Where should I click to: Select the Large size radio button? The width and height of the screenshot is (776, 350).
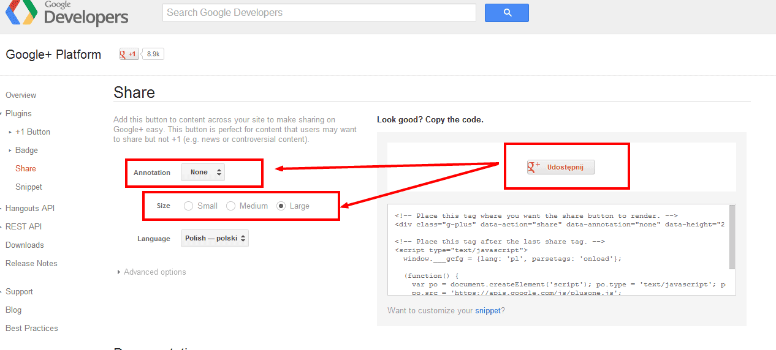tap(281, 206)
